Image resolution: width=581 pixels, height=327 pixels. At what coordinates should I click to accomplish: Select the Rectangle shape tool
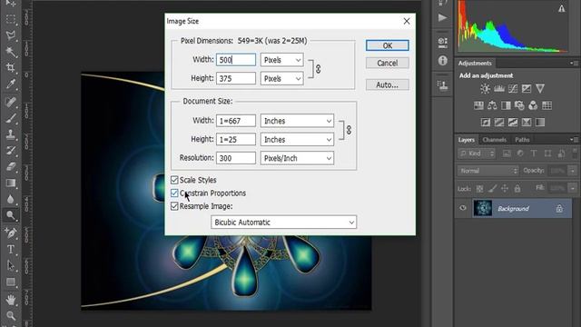point(11,282)
